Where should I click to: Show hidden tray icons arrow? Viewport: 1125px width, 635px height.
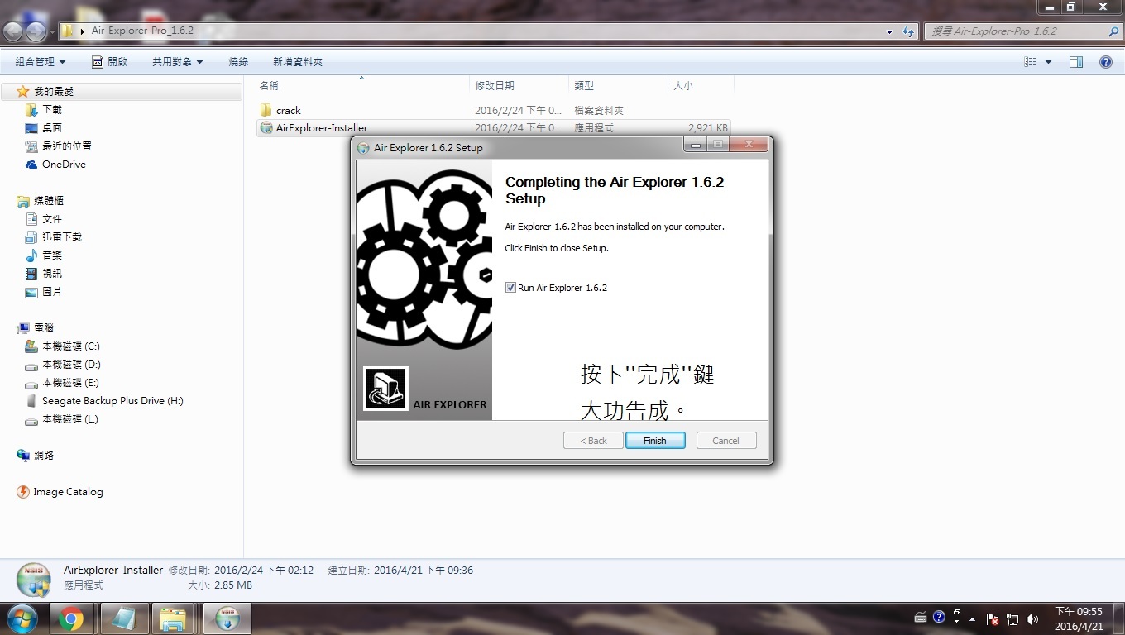click(972, 618)
